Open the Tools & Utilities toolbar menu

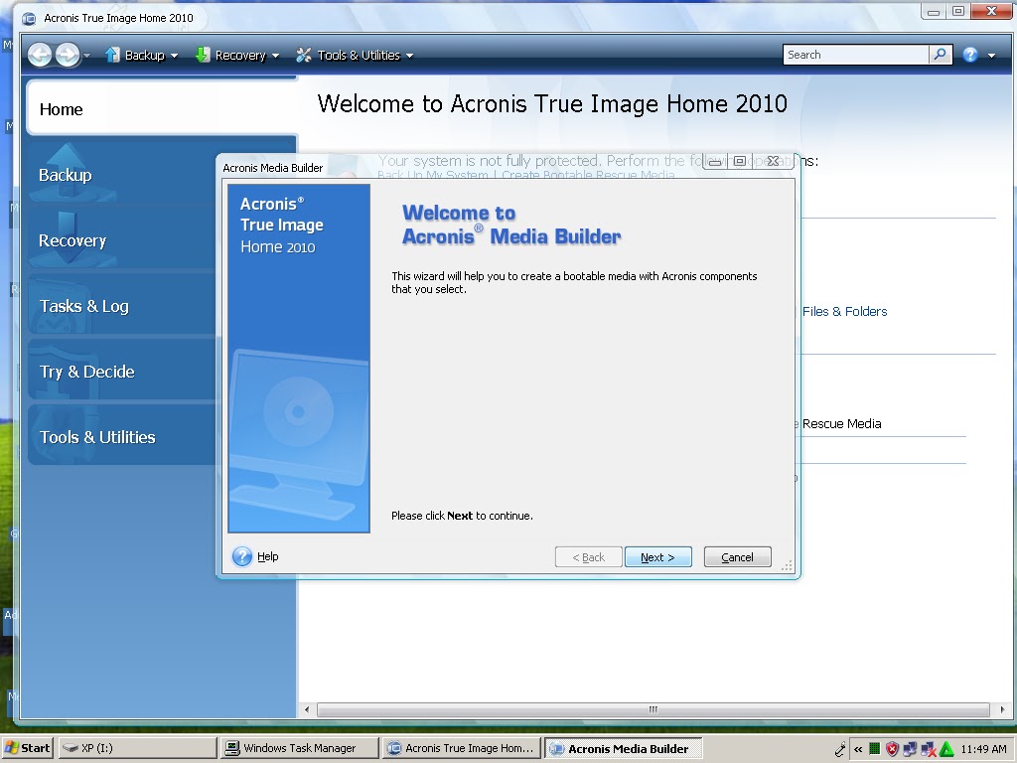coord(355,56)
